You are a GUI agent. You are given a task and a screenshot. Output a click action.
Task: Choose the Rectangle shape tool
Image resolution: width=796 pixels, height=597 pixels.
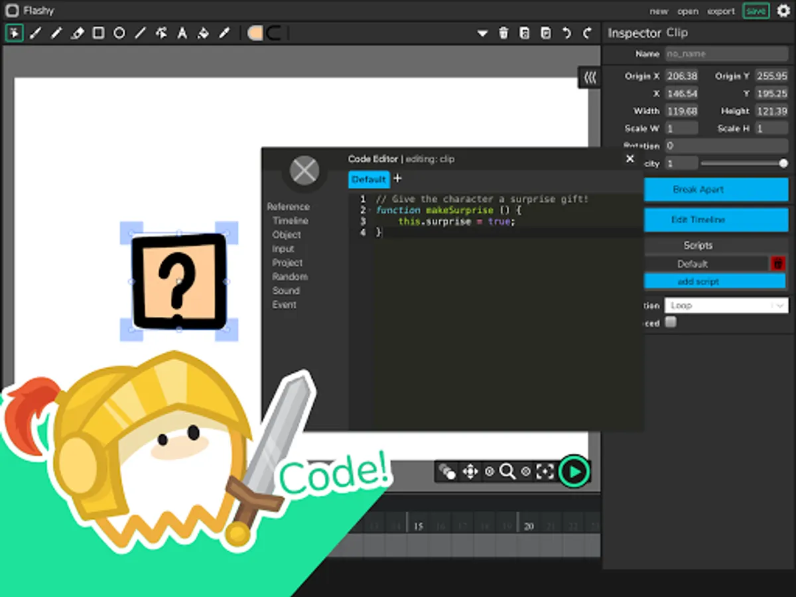click(x=98, y=33)
